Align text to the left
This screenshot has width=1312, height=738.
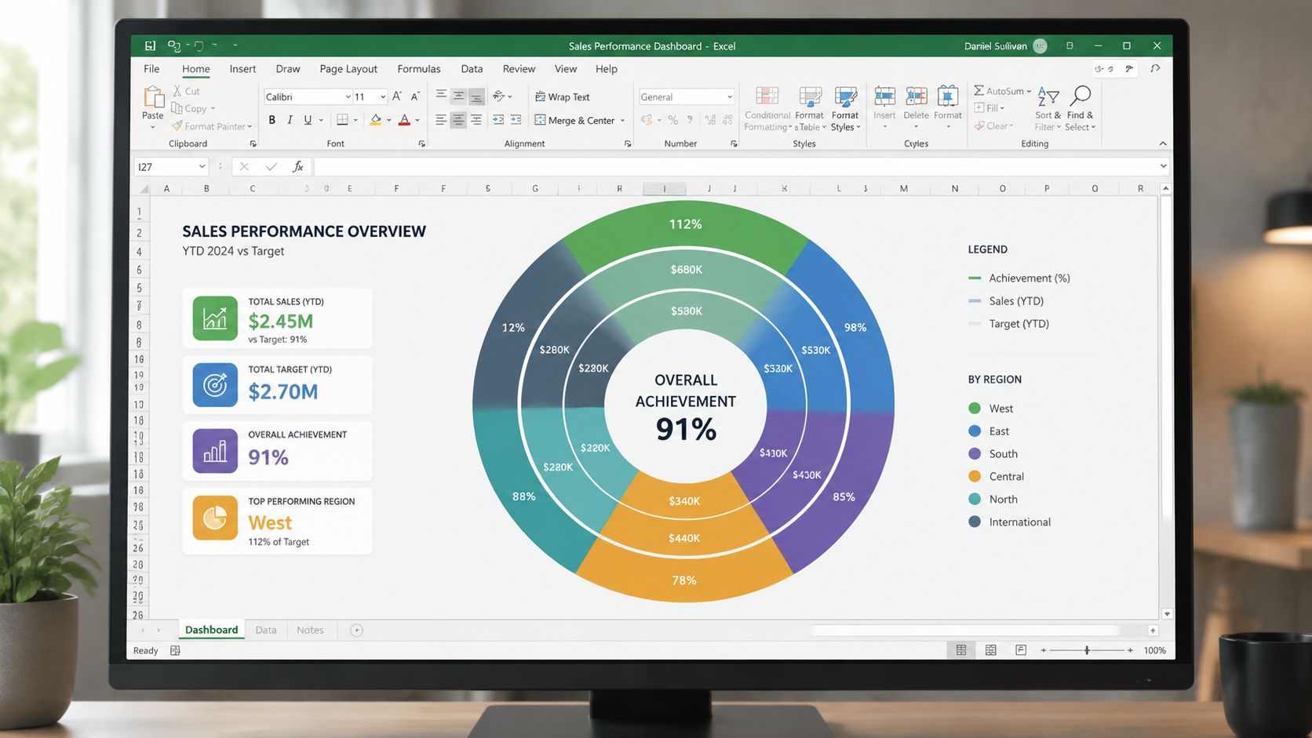[x=441, y=120]
